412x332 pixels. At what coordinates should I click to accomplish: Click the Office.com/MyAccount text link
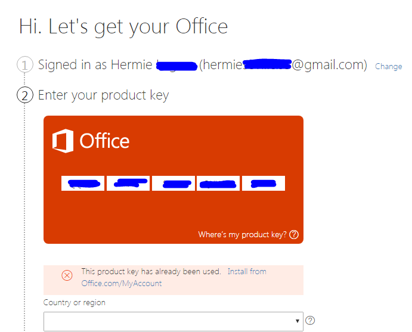pos(122,283)
